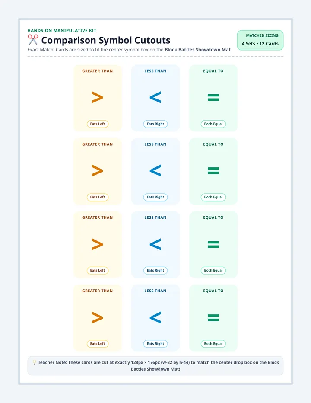This screenshot has height=403, width=311.
Task: Click the "Eats Right" pill in the fourth set
Action: point(155,344)
